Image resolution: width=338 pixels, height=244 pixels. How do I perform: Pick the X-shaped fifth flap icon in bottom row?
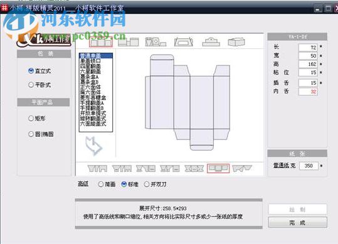pyautogui.click(x=194, y=169)
